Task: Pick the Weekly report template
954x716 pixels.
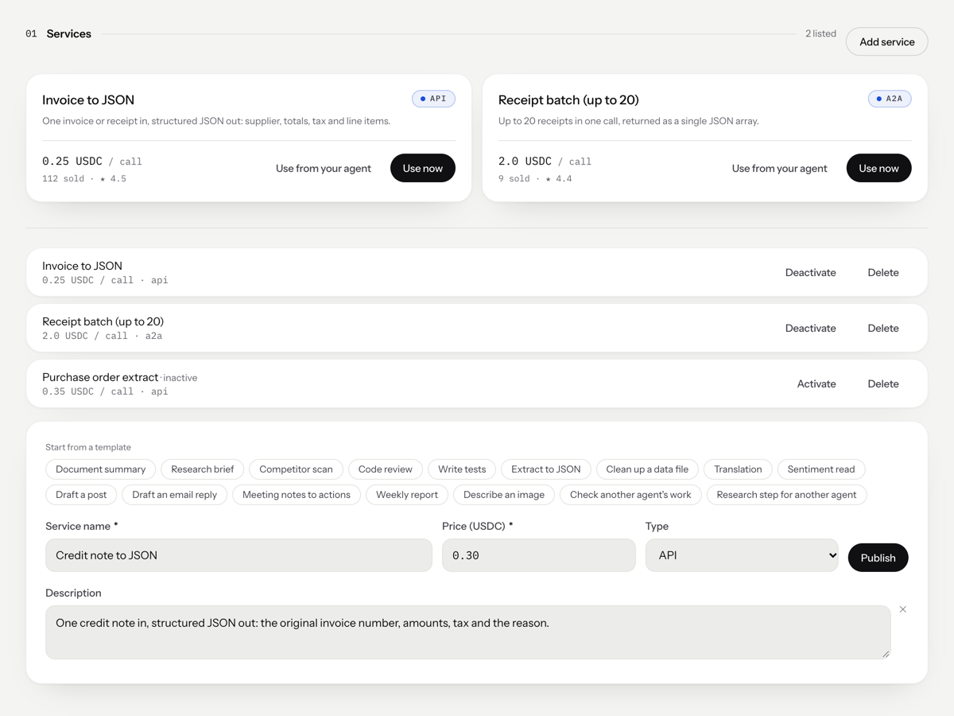Action: 407,495
